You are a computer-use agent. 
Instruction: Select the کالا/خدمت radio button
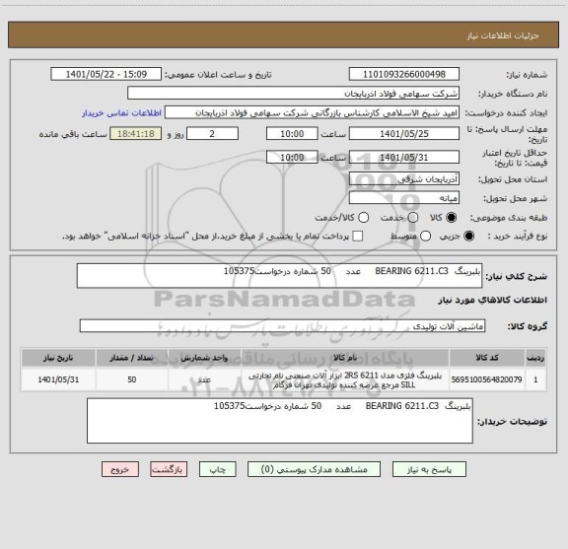click(363, 217)
